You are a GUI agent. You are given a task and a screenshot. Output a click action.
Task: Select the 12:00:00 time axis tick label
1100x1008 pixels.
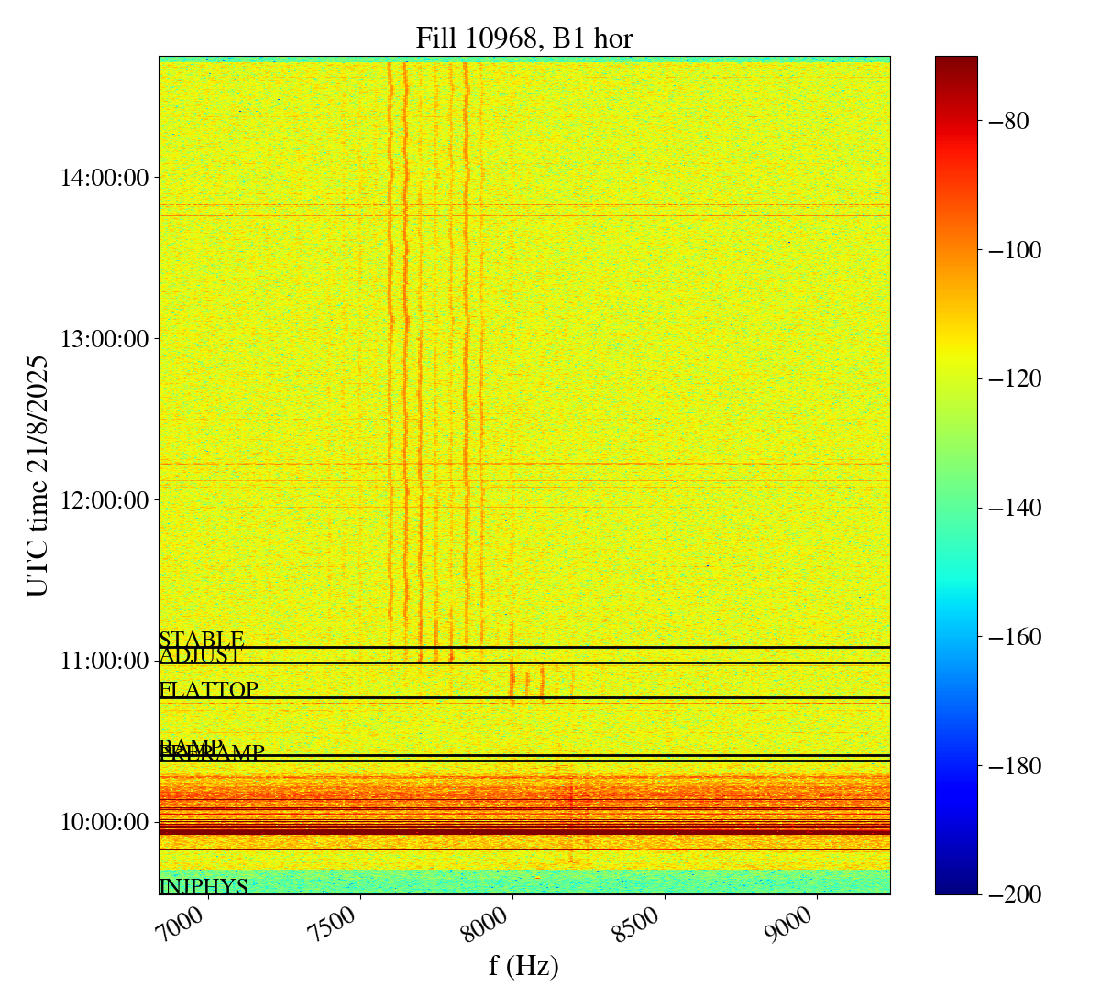pyautogui.click(x=104, y=500)
